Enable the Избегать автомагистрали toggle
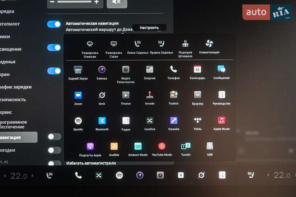This screenshot has width=296, height=197. pyautogui.click(x=54, y=163)
